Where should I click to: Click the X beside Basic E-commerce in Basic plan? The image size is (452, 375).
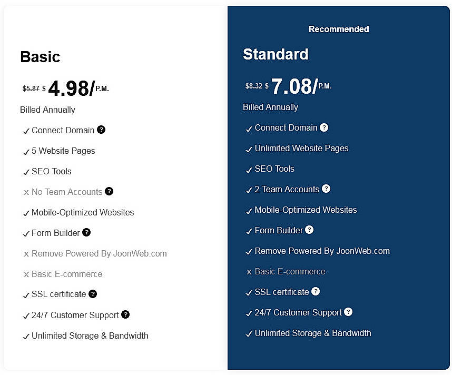[26, 274]
